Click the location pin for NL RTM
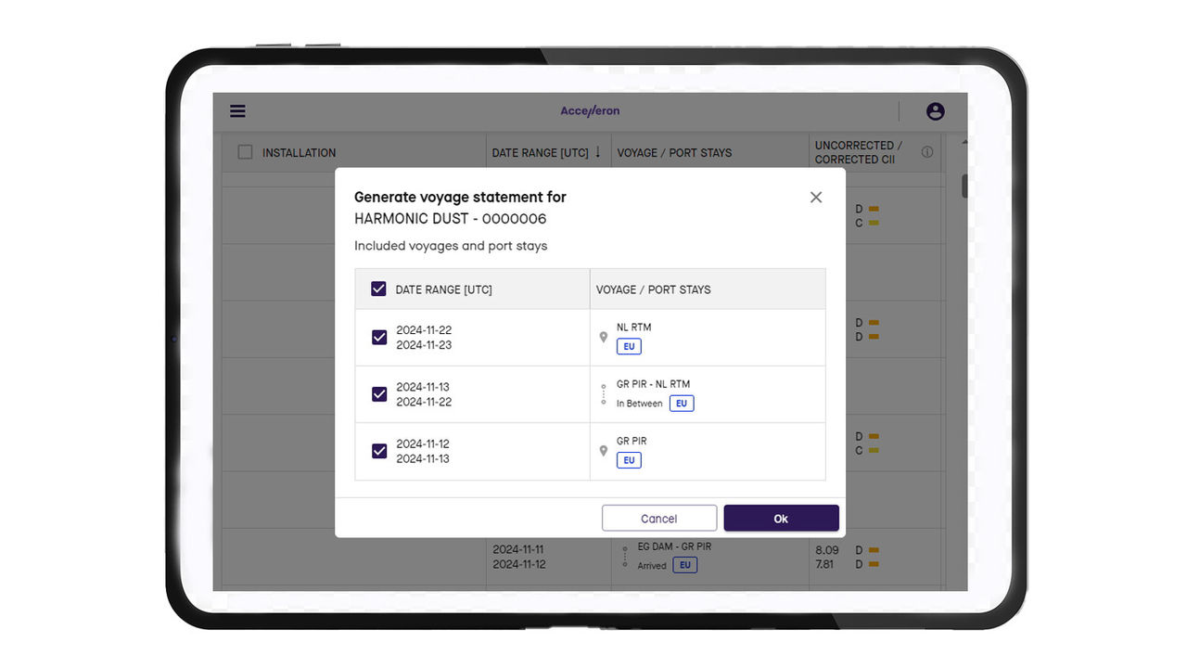The width and height of the screenshot is (1187, 668). tap(604, 337)
